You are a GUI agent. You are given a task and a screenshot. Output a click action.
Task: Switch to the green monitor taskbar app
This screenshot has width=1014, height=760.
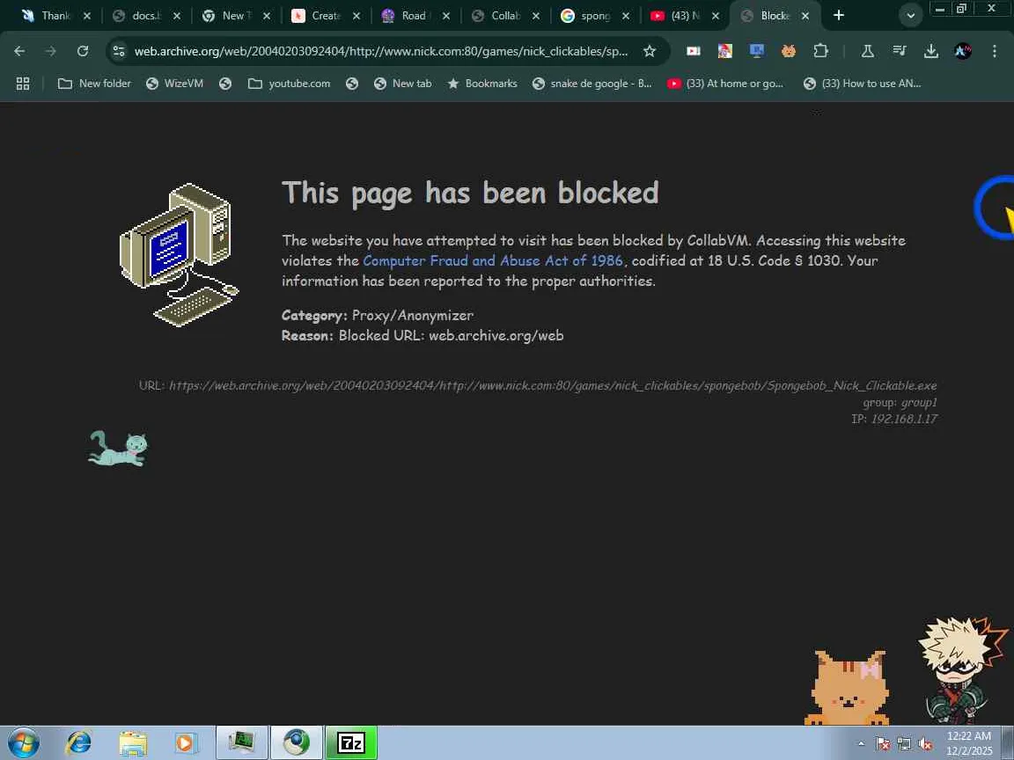pyautogui.click(x=242, y=742)
